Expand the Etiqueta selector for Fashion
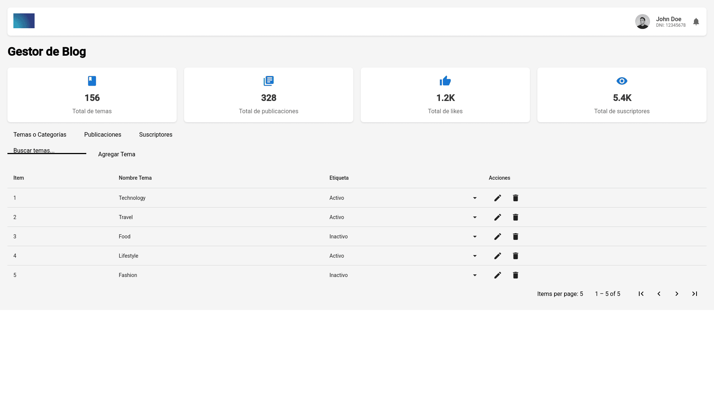The height and width of the screenshot is (401, 714). pos(475,275)
